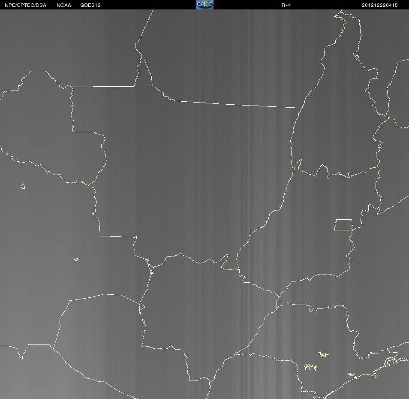Click the CPTEC logo in the header

(205, 5)
